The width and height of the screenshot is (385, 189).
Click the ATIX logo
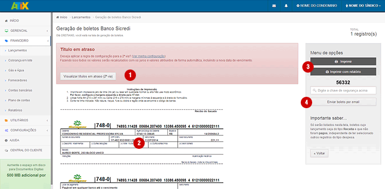(20, 6)
